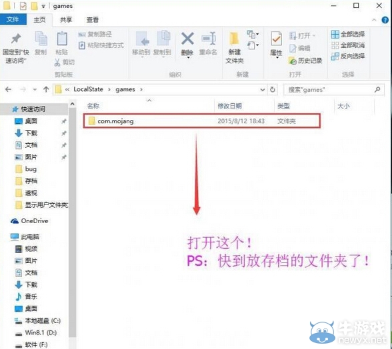
Task: Click the Copy icon in ribbon
Action: (x=41, y=43)
